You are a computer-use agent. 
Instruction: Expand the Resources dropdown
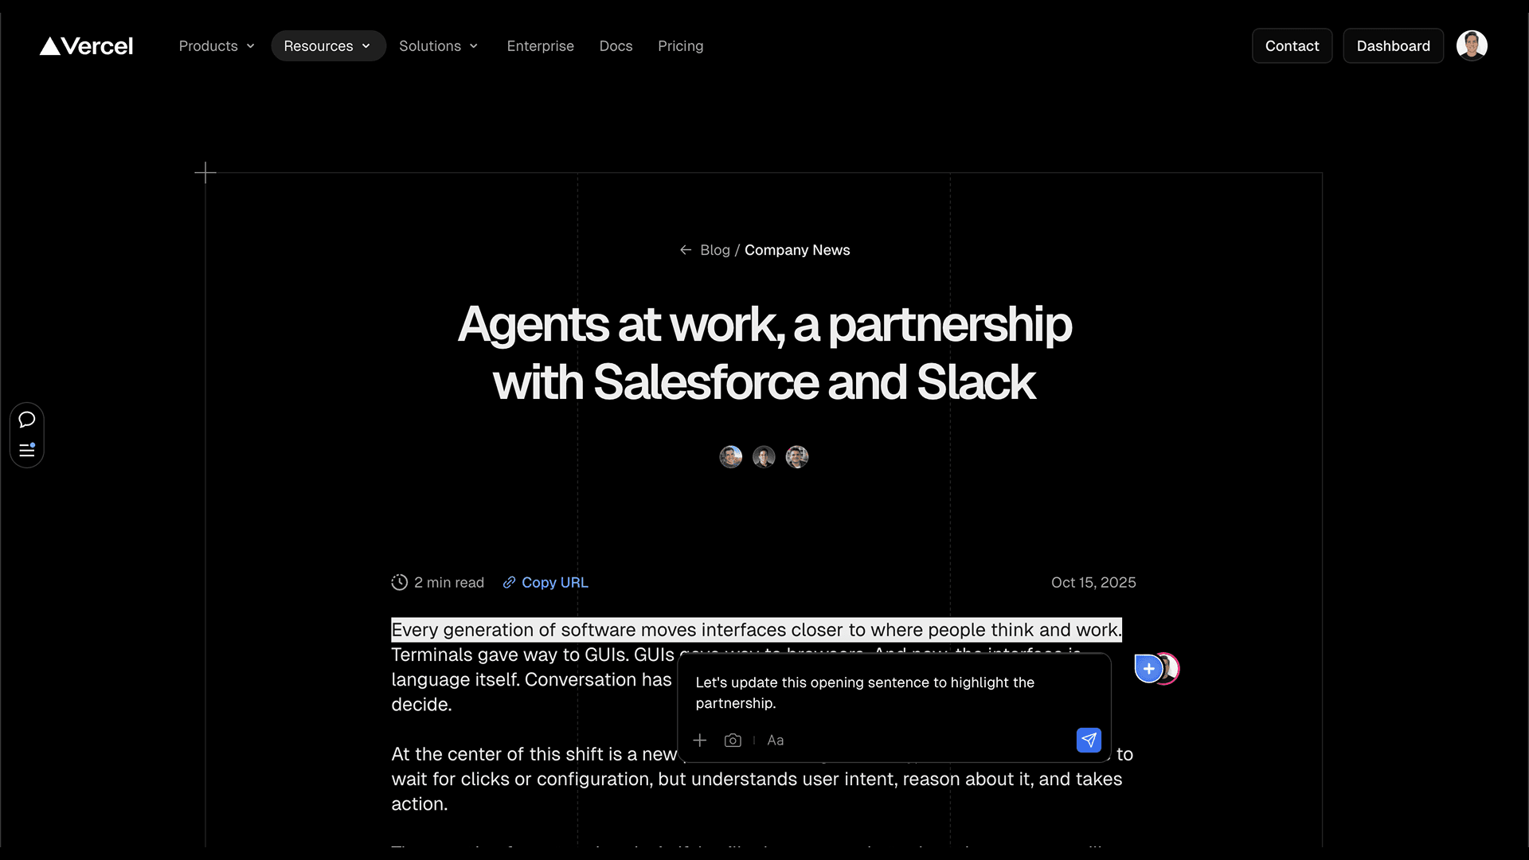point(327,46)
